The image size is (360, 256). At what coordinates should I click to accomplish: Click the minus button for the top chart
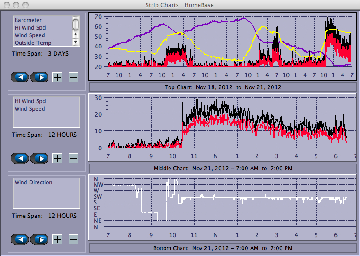(x=74, y=77)
